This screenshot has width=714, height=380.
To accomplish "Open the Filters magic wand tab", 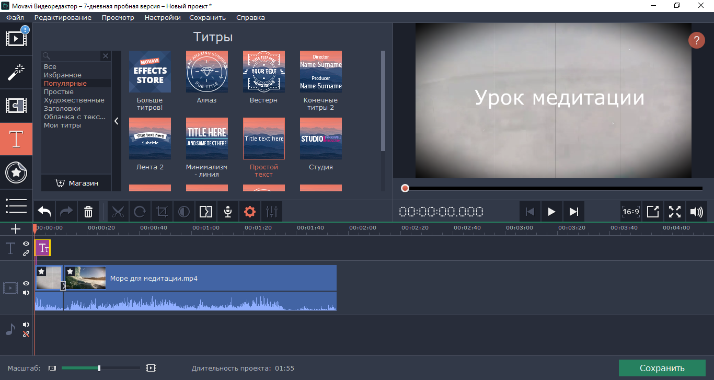I will (16, 72).
